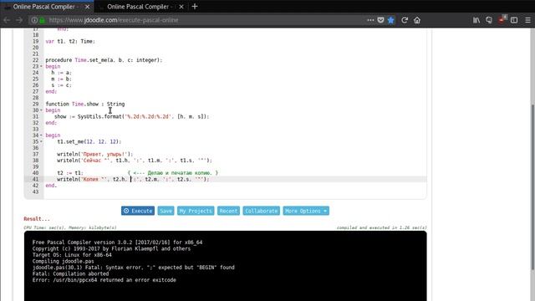Click line 27 'end;' keyword
This screenshot has width=535, height=301.
(51, 91)
